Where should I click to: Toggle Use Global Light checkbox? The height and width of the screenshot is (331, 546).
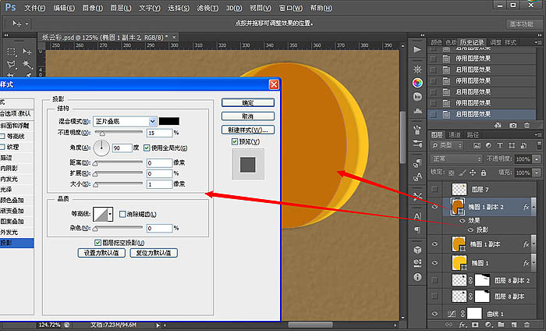point(147,148)
